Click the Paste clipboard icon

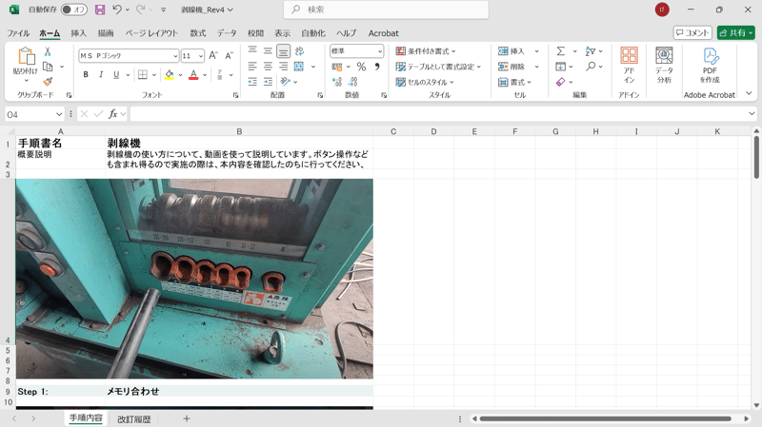[x=26, y=56]
